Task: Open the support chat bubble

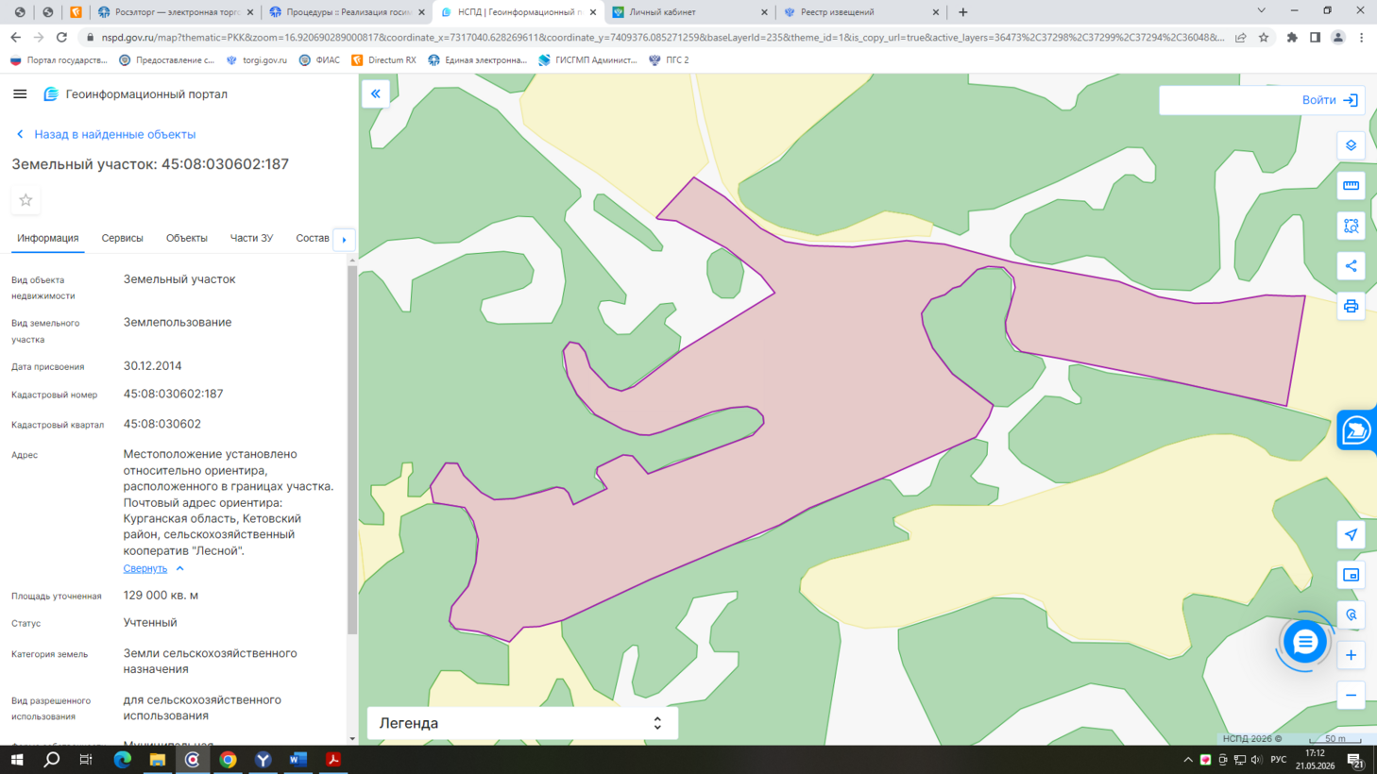Action: coord(1305,642)
